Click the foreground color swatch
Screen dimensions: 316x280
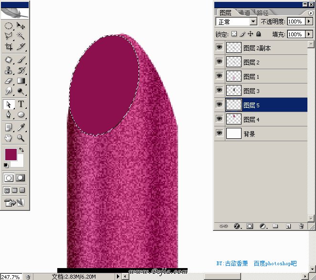[x=11, y=155]
